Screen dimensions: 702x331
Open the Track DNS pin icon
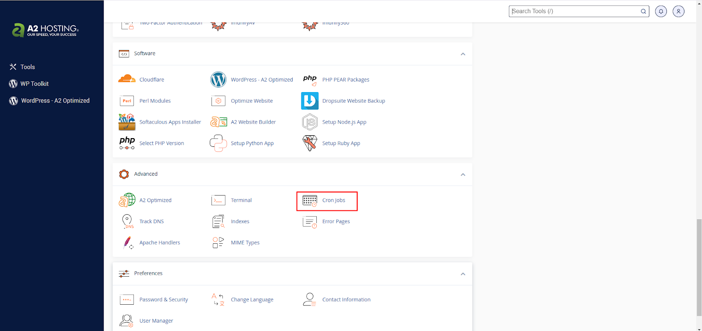(127, 221)
